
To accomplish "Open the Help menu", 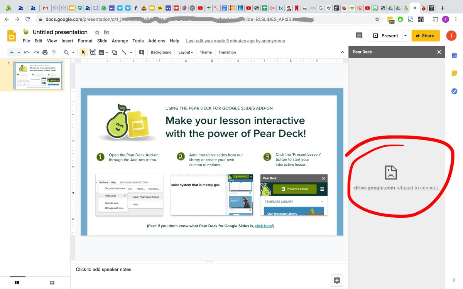I will tap(174, 41).
